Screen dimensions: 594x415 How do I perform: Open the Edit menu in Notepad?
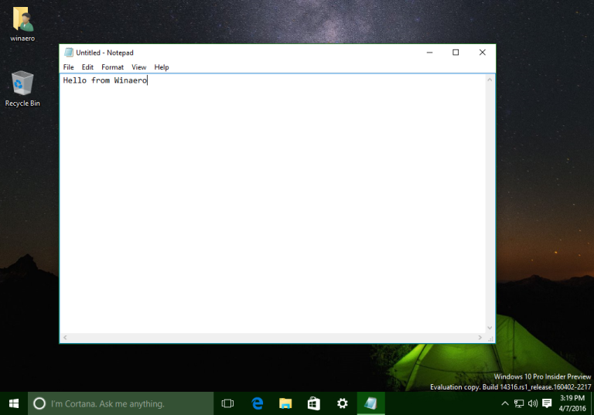[x=87, y=67]
